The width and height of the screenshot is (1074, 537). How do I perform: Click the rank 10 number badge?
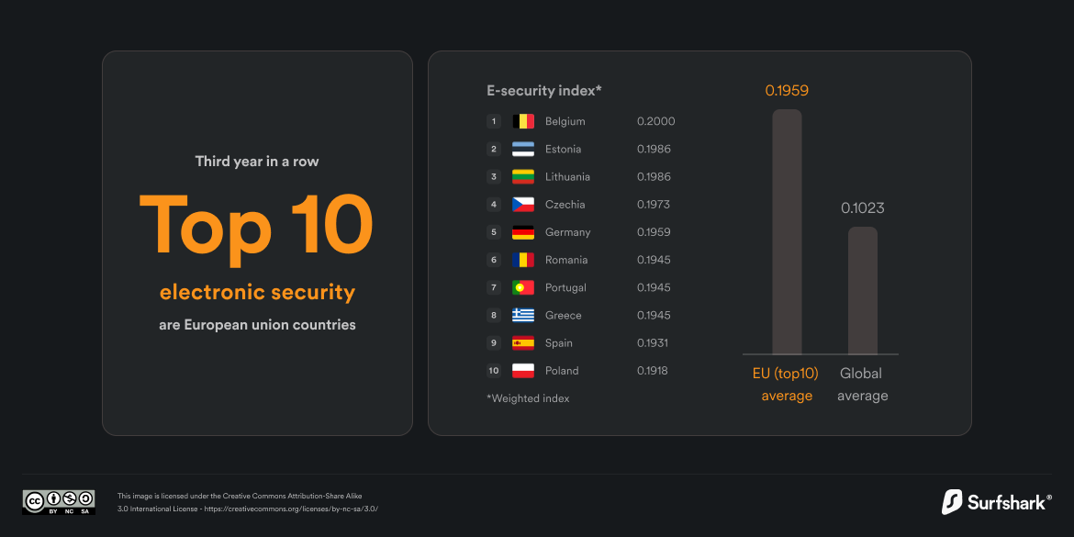(494, 371)
